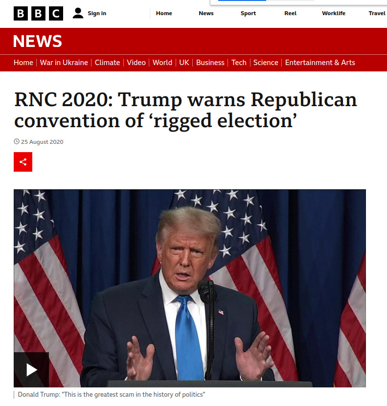
Task: Click the Trump video thumbnail image
Action: [190, 288]
